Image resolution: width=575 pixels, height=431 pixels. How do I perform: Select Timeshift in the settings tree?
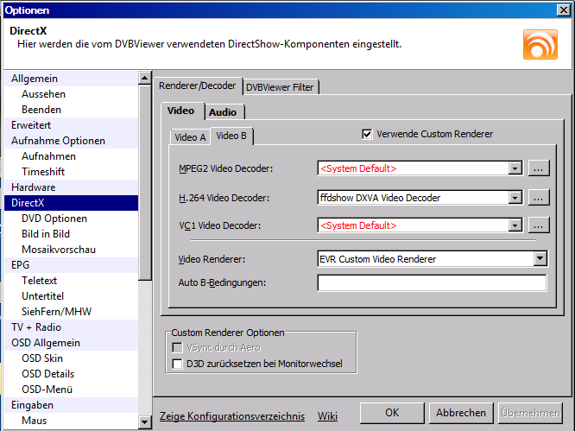pyautogui.click(x=42, y=172)
